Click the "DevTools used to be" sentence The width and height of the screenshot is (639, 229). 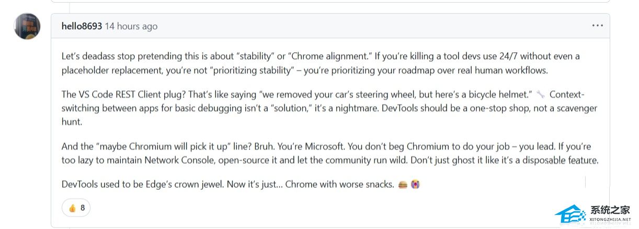coord(227,185)
